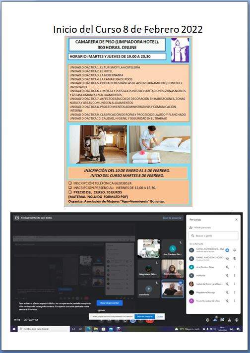Click the weather 12°C widget in system tray
This screenshot has width=250, height=353.
coord(187,329)
